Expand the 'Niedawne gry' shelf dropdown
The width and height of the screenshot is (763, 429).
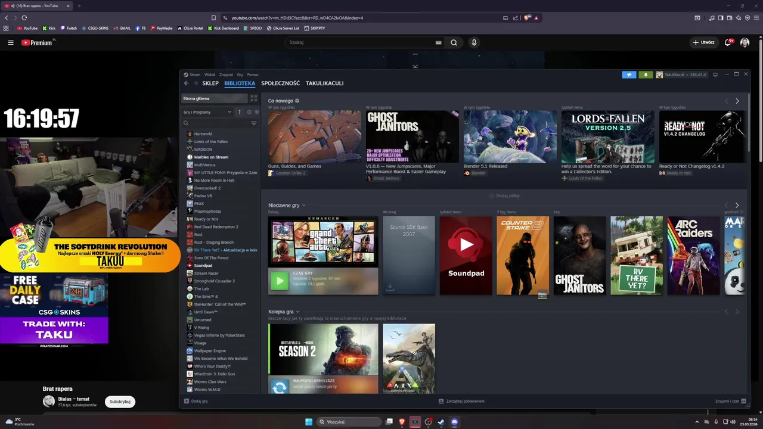[303, 206]
